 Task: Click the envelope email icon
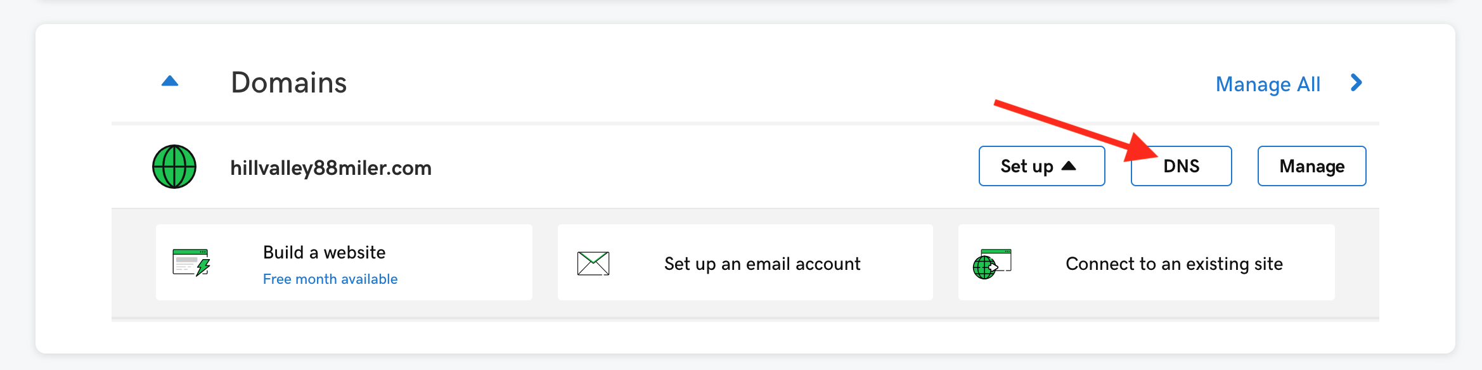point(593,263)
